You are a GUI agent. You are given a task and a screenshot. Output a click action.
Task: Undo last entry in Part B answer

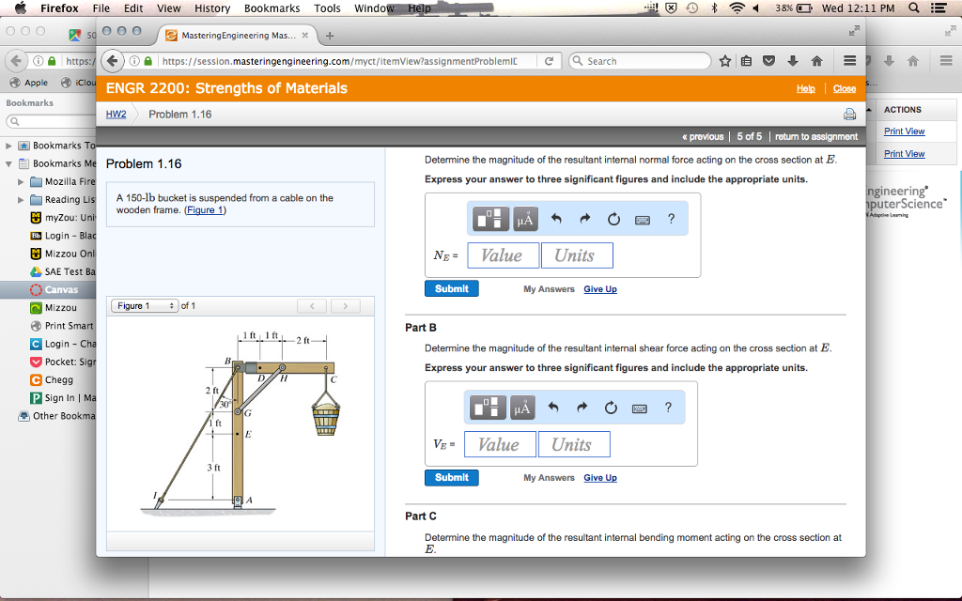(x=553, y=408)
